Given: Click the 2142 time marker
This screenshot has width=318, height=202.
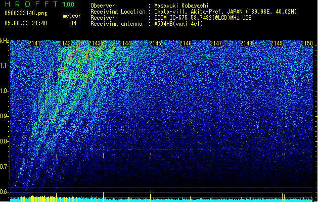Looking at the screenshot, I should pyautogui.click(x=65, y=43).
